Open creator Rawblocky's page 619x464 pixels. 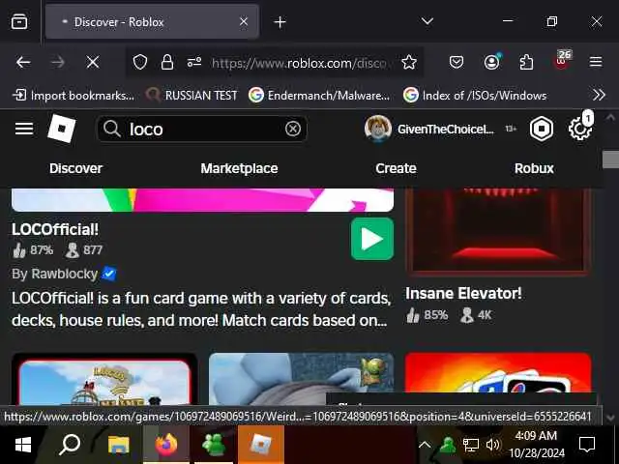point(65,274)
